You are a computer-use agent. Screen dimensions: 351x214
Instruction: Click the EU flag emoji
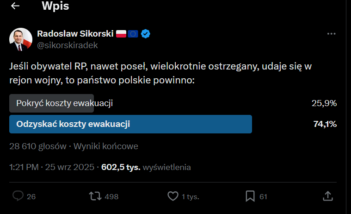133,34
